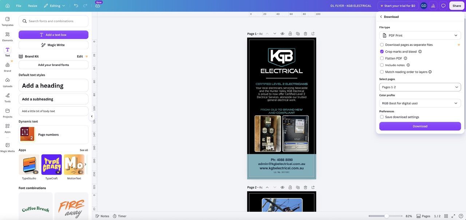The image size is (466, 220).
Task: Enable the Flatten PDF checkbox
Action: [382, 58]
